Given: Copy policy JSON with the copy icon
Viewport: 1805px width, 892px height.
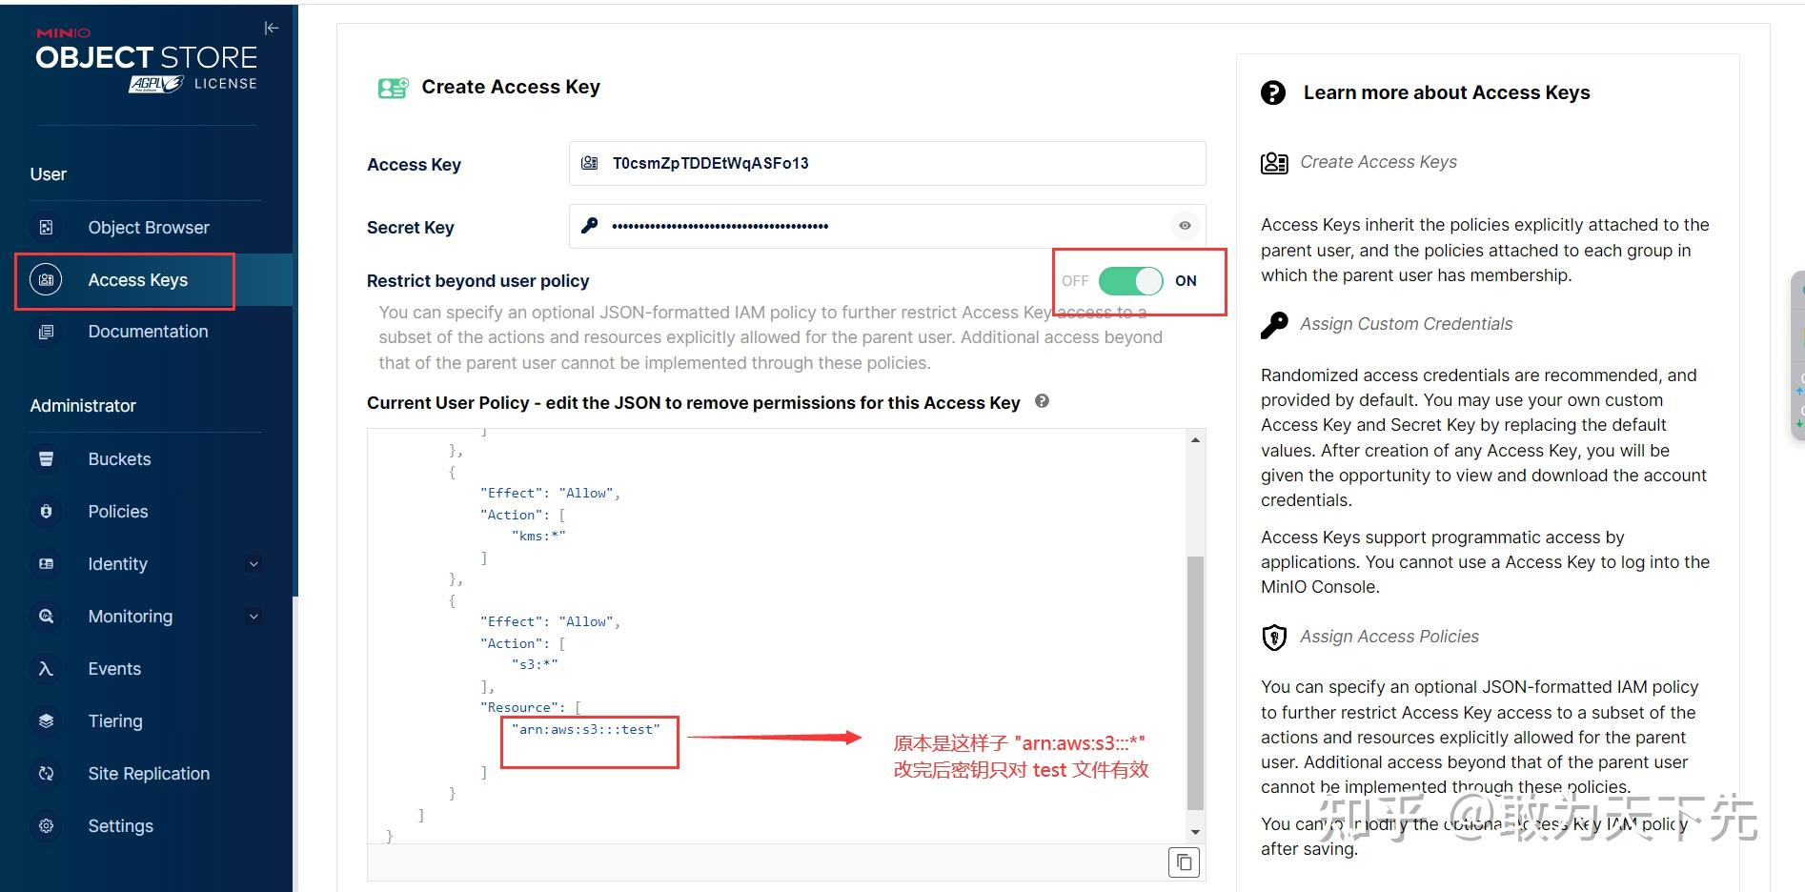Looking at the screenshot, I should pos(1184,862).
